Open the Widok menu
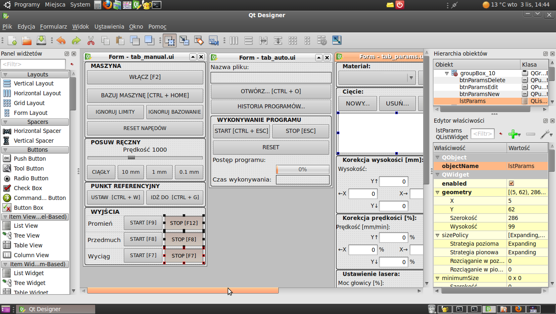556x314 pixels. coord(81,27)
